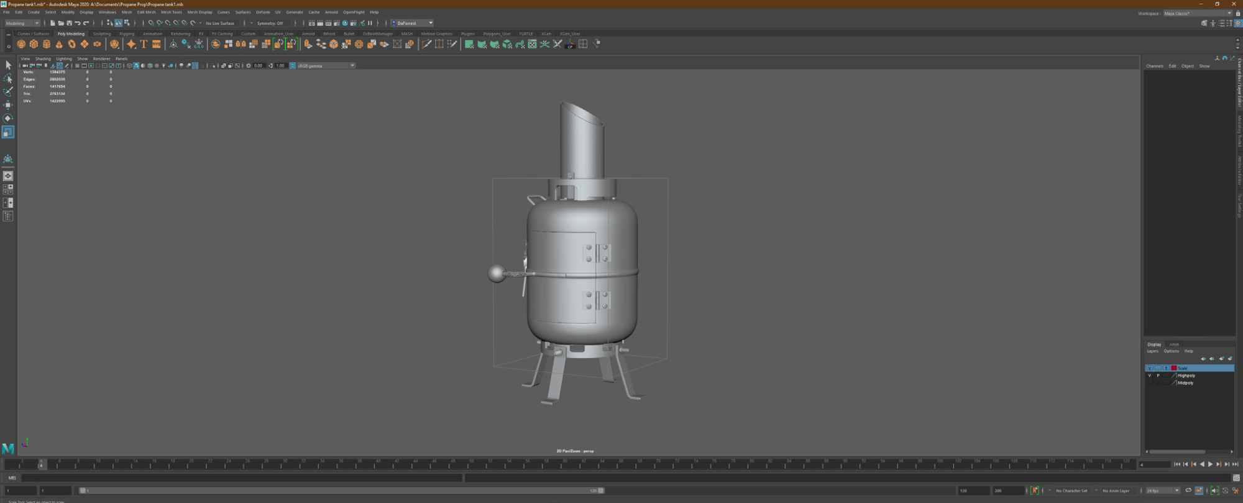Create a polygon sphere from the shelf
This screenshot has width=1243, height=503.
21,44
